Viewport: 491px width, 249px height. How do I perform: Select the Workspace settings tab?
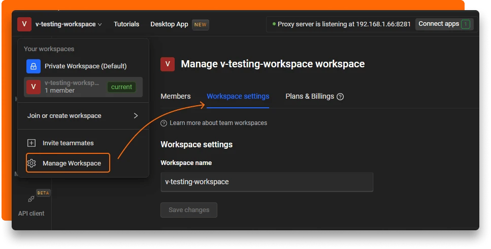238,96
